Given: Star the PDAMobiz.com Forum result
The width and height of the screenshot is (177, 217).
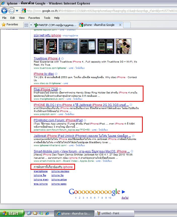Looking at the screenshot, I should [85, 120].
